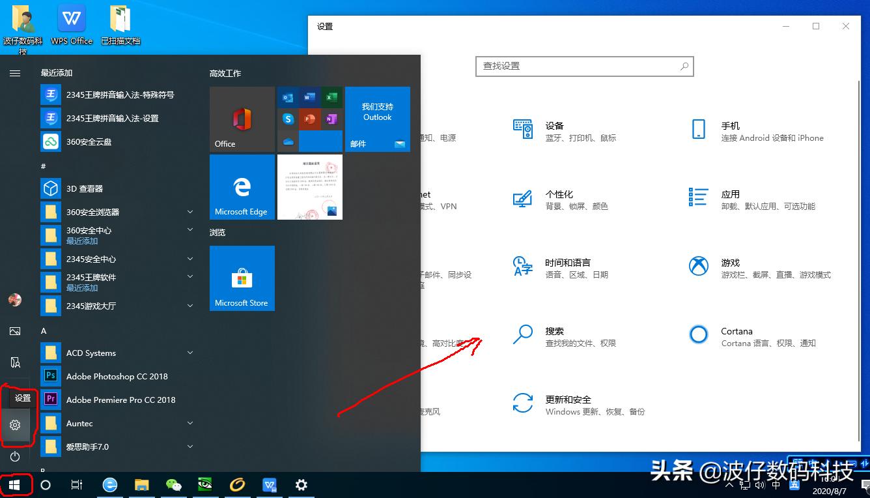Click the 查找设置 search box
Screen dimensions: 870x498
[583, 66]
